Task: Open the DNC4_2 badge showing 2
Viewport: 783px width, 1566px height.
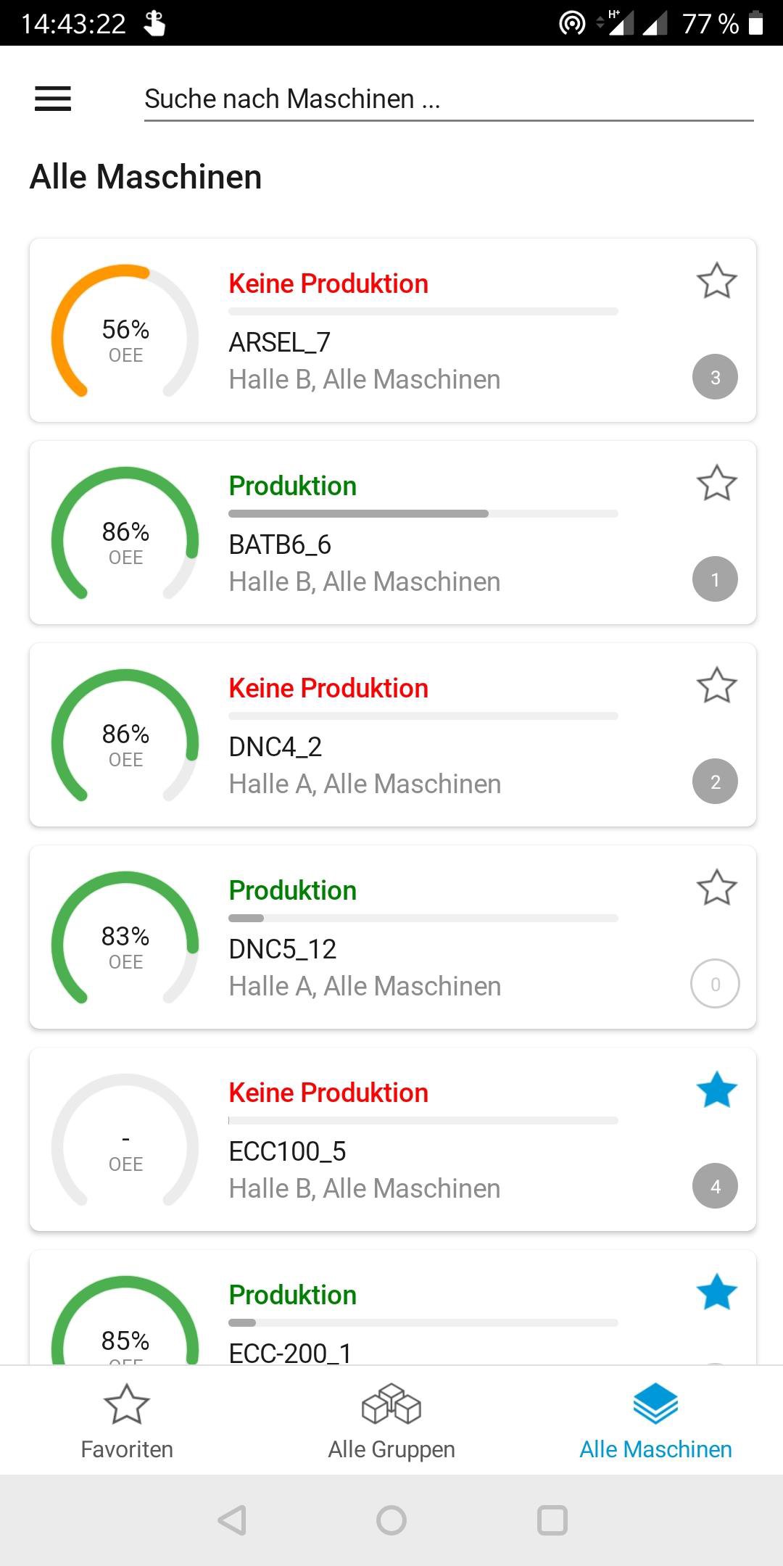Action: pos(715,782)
